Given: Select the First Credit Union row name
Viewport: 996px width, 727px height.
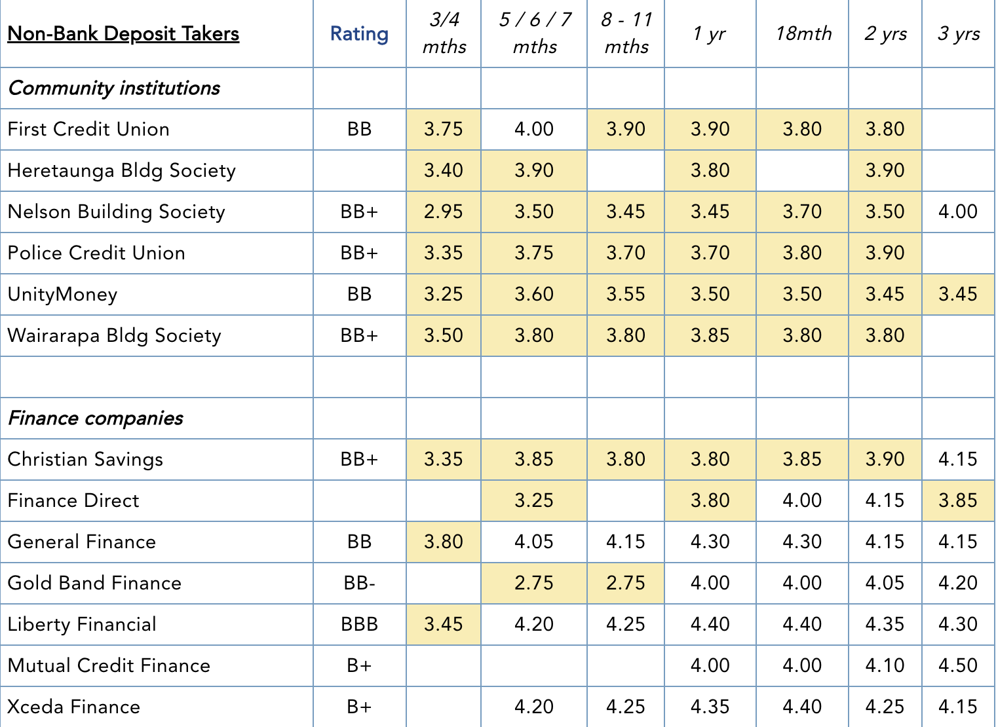Looking at the screenshot, I should click(x=88, y=129).
